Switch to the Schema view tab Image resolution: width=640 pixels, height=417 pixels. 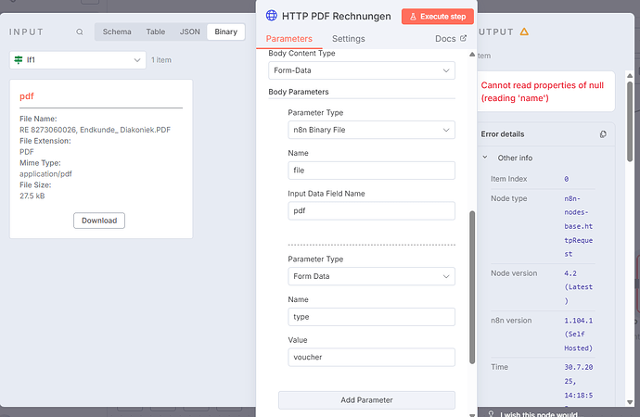click(117, 32)
